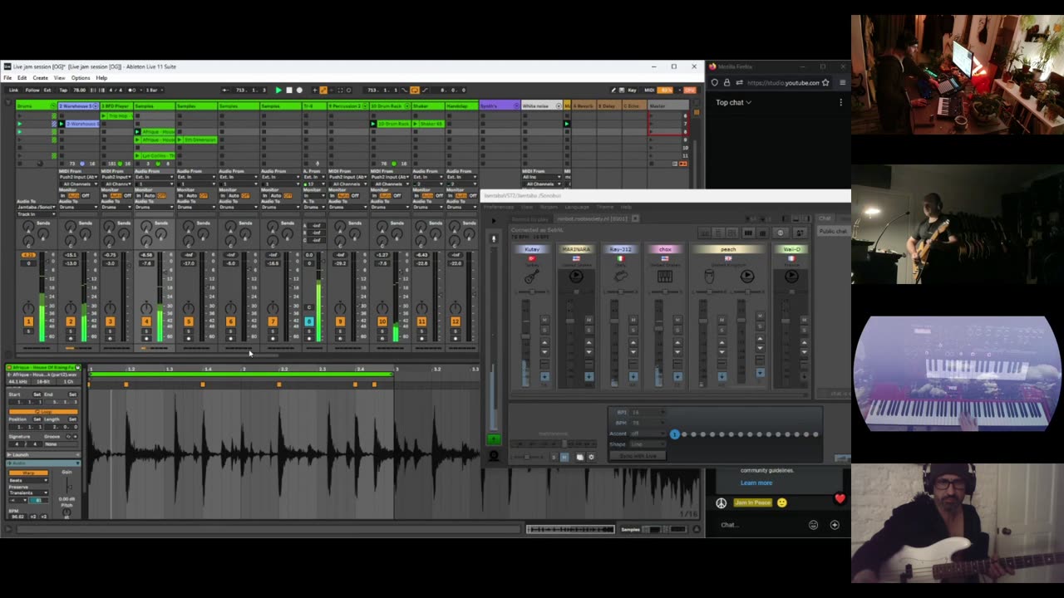Toggle the Key map mode switch
1064x598 pixels.
point(631,90)
